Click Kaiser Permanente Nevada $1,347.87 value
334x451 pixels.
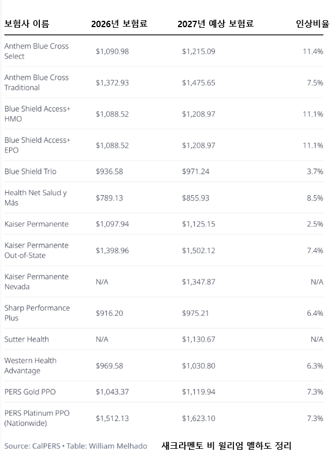pos(198,282)
